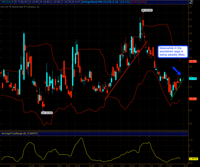Image resolution: width=200 pixels, height=167 pixels.
Task: Select the long red rising trendline
Action: tap(127, 69)
